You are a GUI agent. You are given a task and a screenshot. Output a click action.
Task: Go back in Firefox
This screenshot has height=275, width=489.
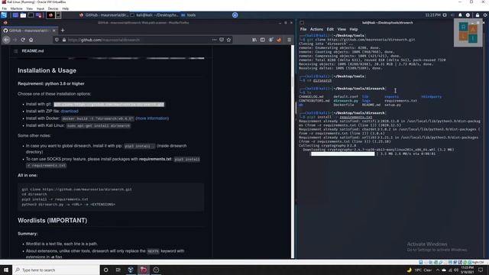click(x=7, y=40)
